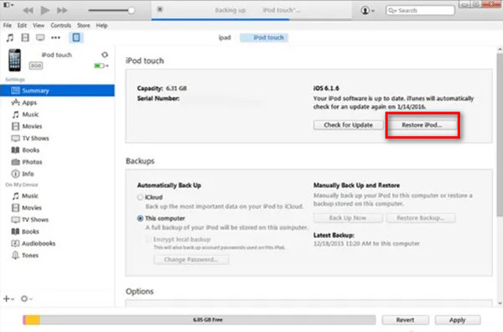Open the more libraries ellipsis
The width and height of the screenshot is (503, 332).
click(55, 38)
